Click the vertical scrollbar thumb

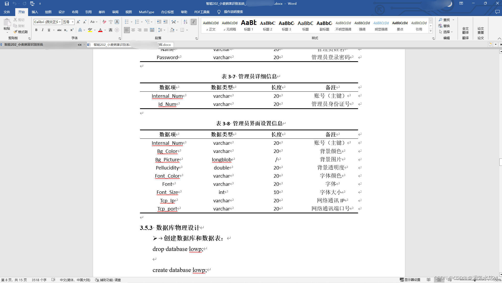point(500,162)
